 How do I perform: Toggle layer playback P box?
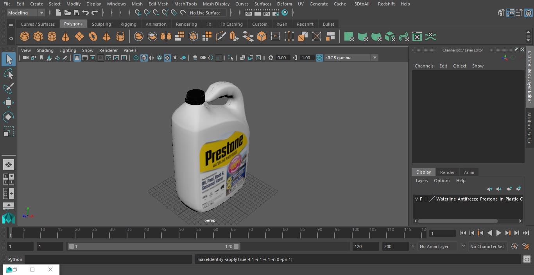click(x=421, y=199)
